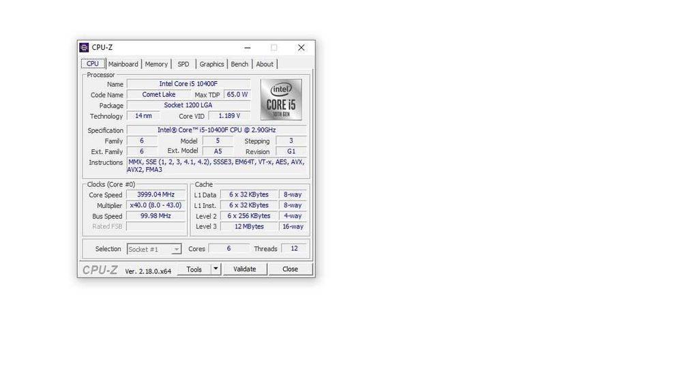Image resolution: width=682 pixels, height=384 pixels.
Task: Click the Bus Speed value 99.98 MHz
Action: [155, 216]
